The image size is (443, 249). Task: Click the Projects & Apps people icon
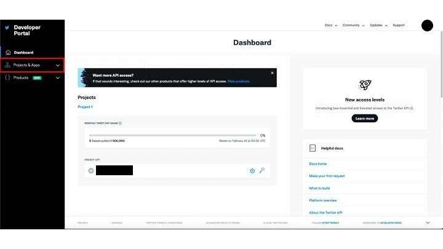coord(7,65)
